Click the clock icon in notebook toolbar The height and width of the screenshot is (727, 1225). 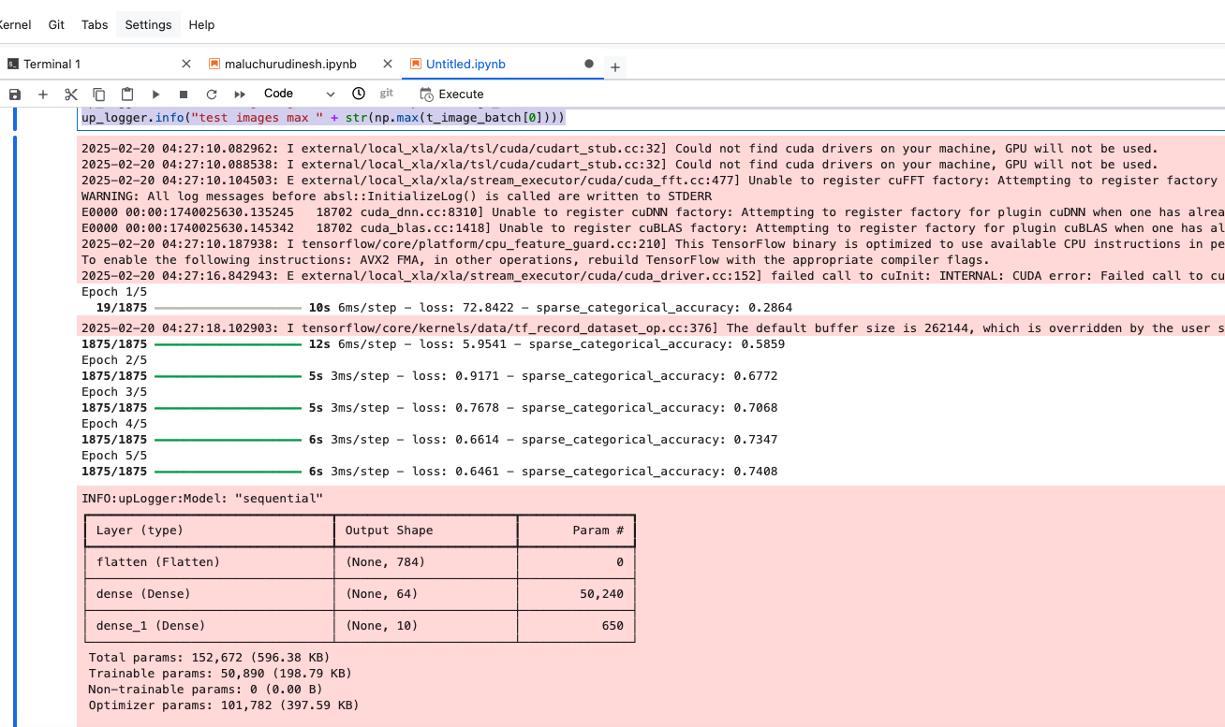click(359, 94)
